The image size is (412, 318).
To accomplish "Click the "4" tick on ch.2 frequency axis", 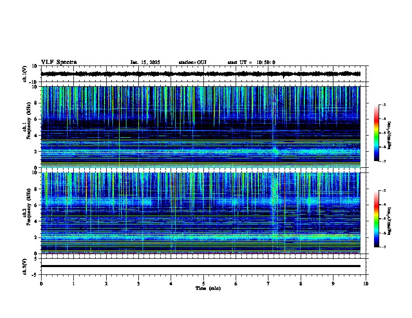I will [x=36, y=221].
